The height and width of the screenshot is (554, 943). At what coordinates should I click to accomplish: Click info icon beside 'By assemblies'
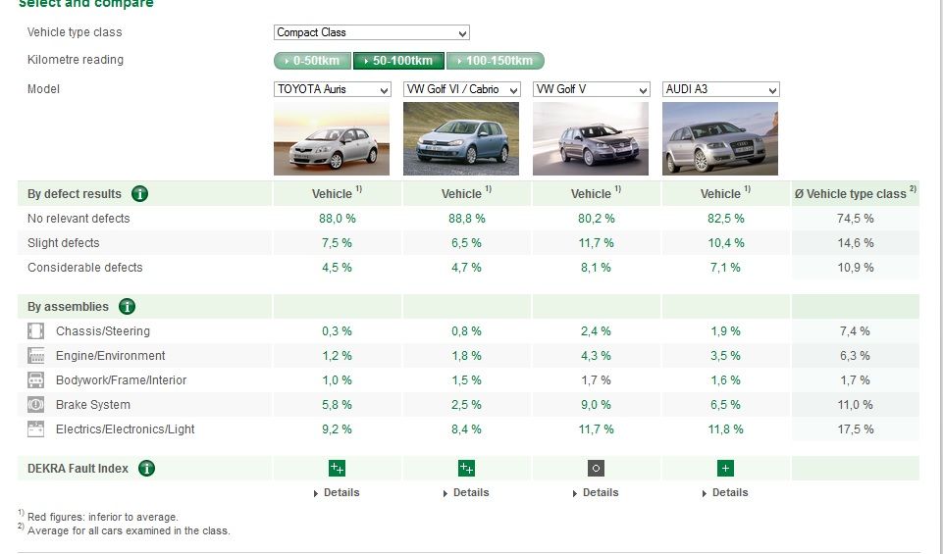tap(127, 307)
